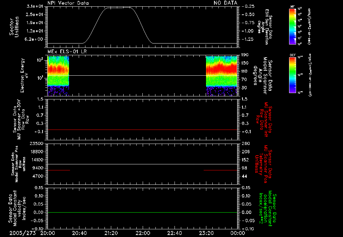Click the electron spectrogram block starting at 20:00
The width and height of the screenshot is (343, 237).
click(x=58, y=76)
